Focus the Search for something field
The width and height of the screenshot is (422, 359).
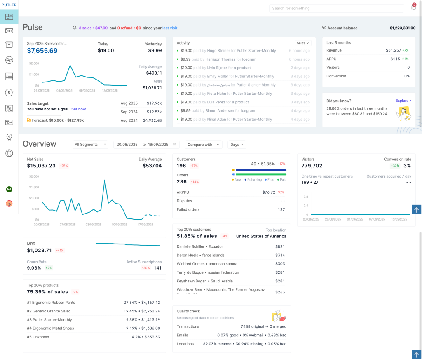[x=336, y=8]
